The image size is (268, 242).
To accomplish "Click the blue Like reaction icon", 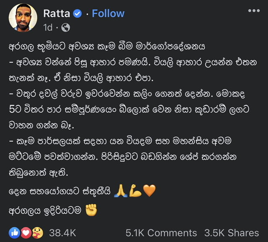I will (x=14, y=233).
